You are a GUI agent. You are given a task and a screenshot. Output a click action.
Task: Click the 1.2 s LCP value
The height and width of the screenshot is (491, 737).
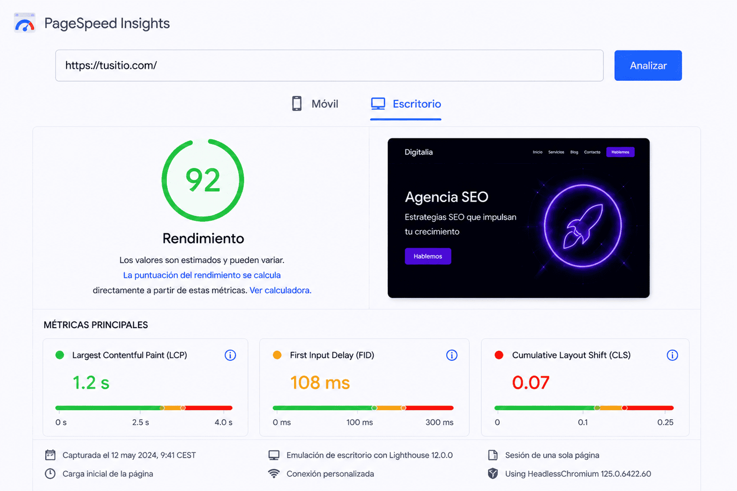91,383
